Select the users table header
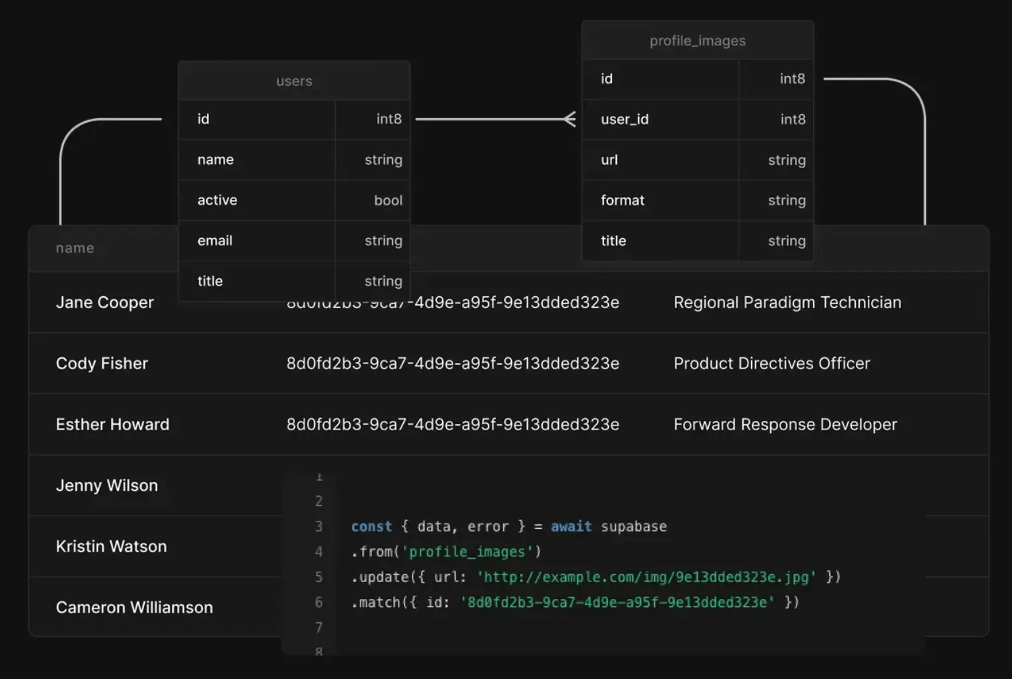The width and height of the screenshot is (1012, 679). point(294,81)
